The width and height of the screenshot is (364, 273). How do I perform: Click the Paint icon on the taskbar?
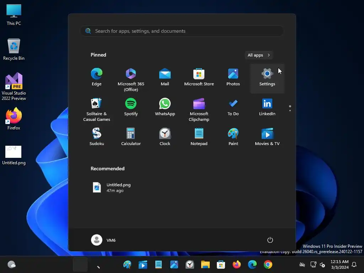pos(127,264)
